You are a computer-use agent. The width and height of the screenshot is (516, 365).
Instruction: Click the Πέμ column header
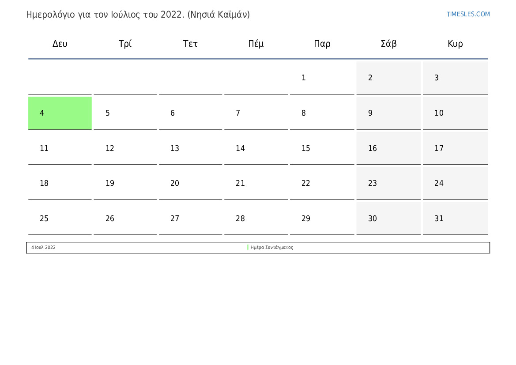256,44
